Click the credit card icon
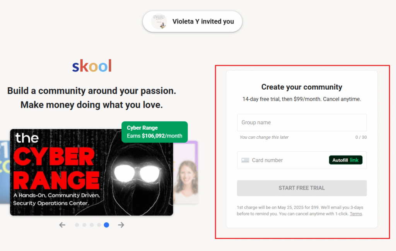The width and height of the screenshot is (396, 251). coord(245,160)
